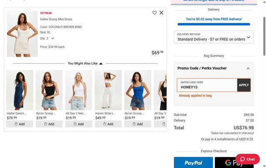Check out with PayPal
Viewport: 266px width, 168px height.
click(193, 163)
